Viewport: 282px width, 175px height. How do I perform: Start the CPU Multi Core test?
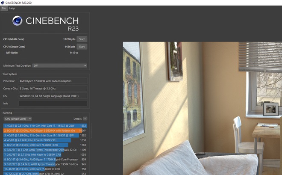point(82,39)
